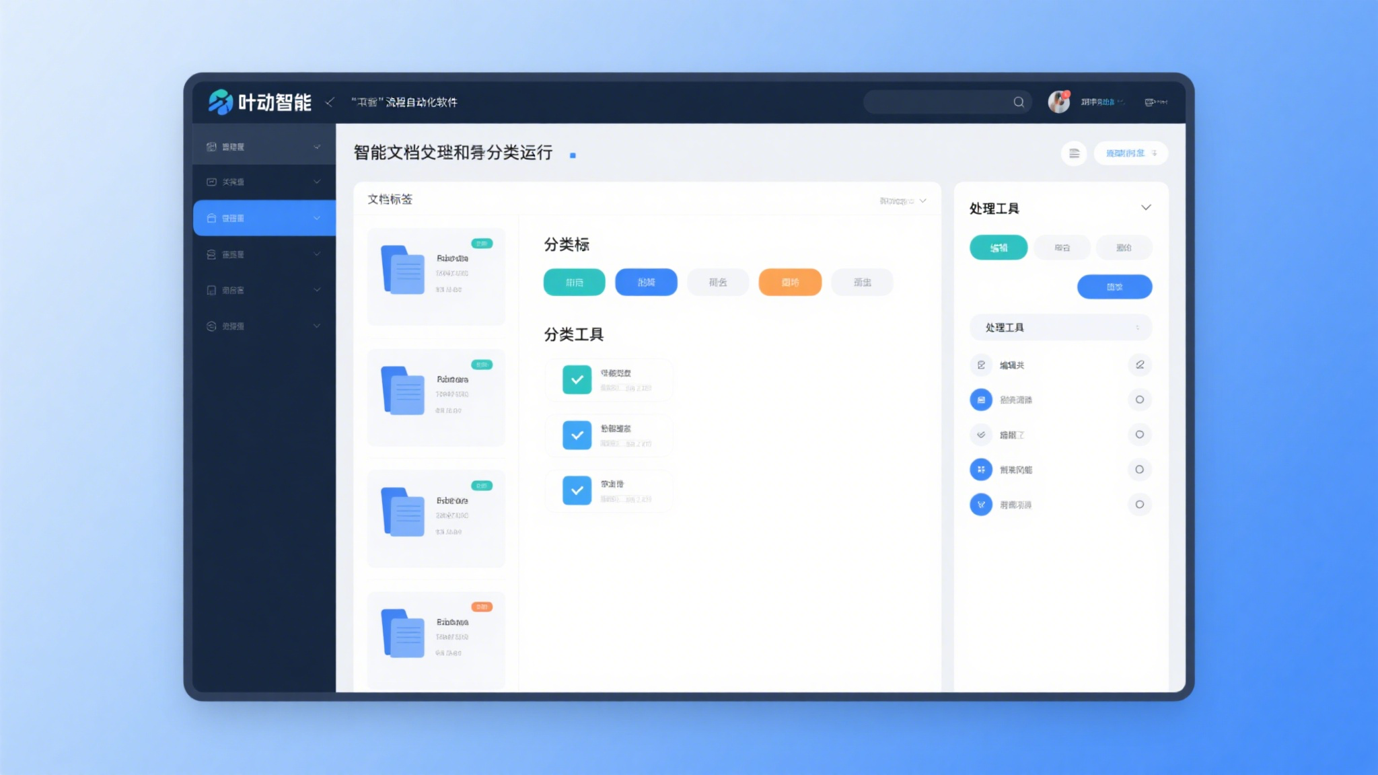1378x775 pixels.
Task: Select the orange classification tag under 分类标签
Action: coord(789,282)
